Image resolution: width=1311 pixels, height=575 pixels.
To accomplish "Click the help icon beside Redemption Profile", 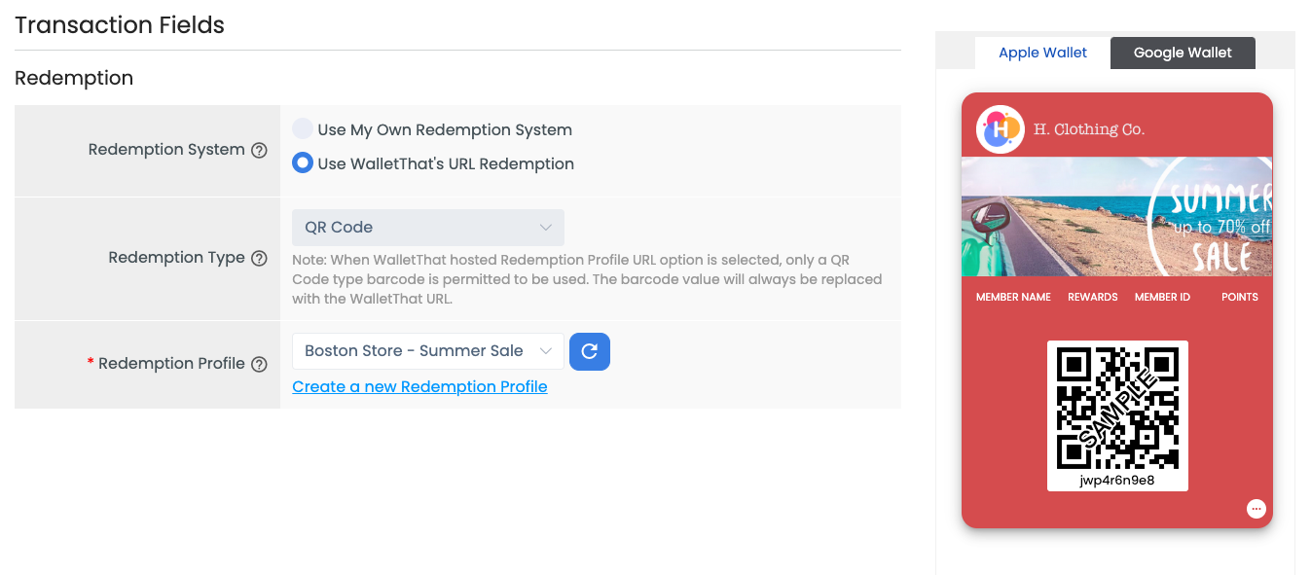I will [x=259, y=364].
